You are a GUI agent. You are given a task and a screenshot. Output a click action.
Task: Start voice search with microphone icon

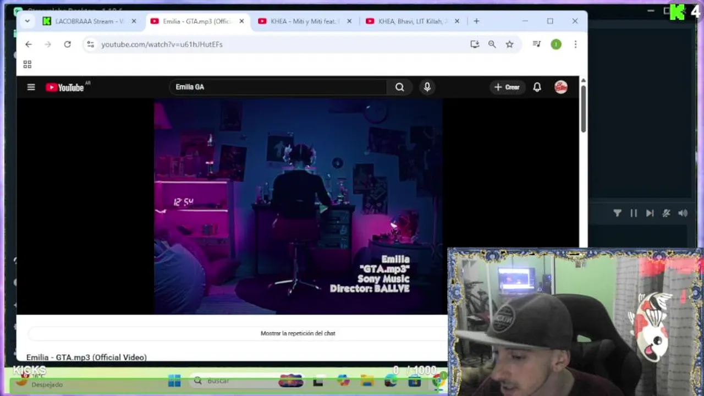pos(427,87)
